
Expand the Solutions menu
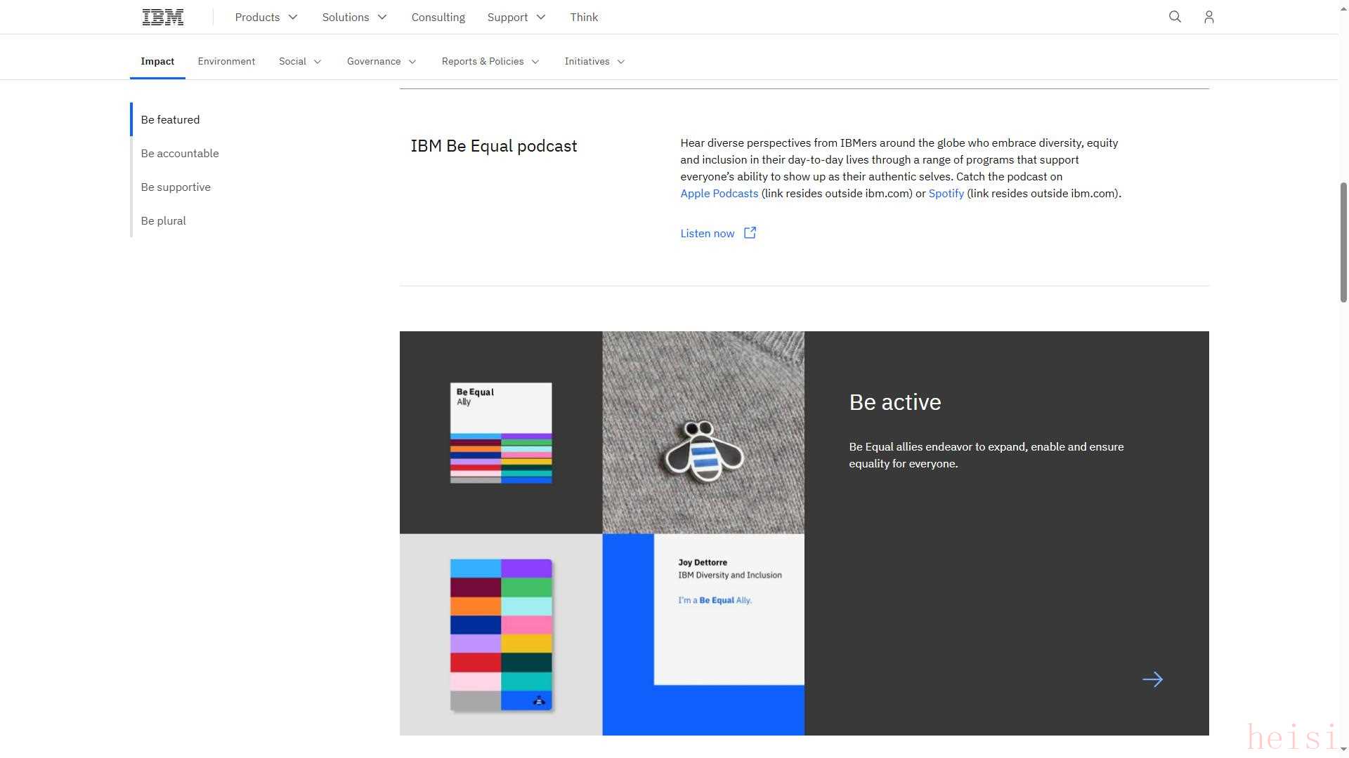coord(355,17)
